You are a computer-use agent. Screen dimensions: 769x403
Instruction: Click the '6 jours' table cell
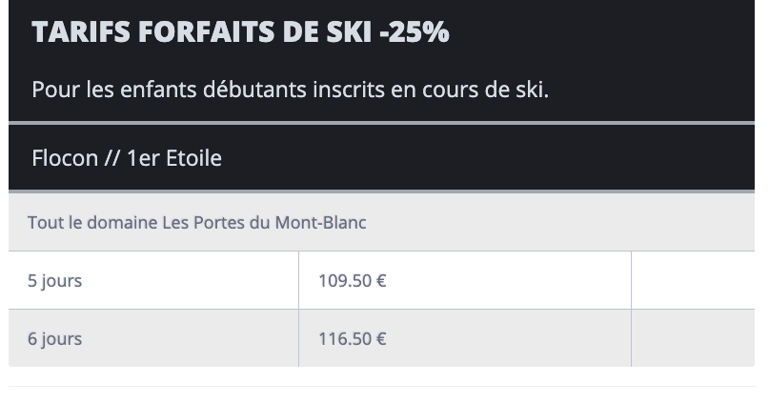click(x=153, y=338)
